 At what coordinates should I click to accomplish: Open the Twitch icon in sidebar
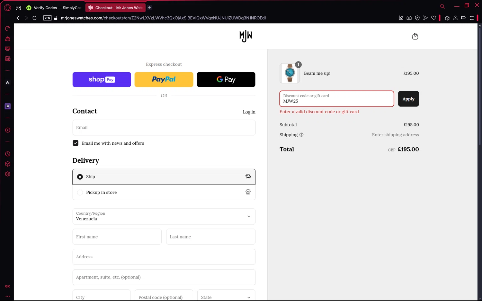[8, 106]
